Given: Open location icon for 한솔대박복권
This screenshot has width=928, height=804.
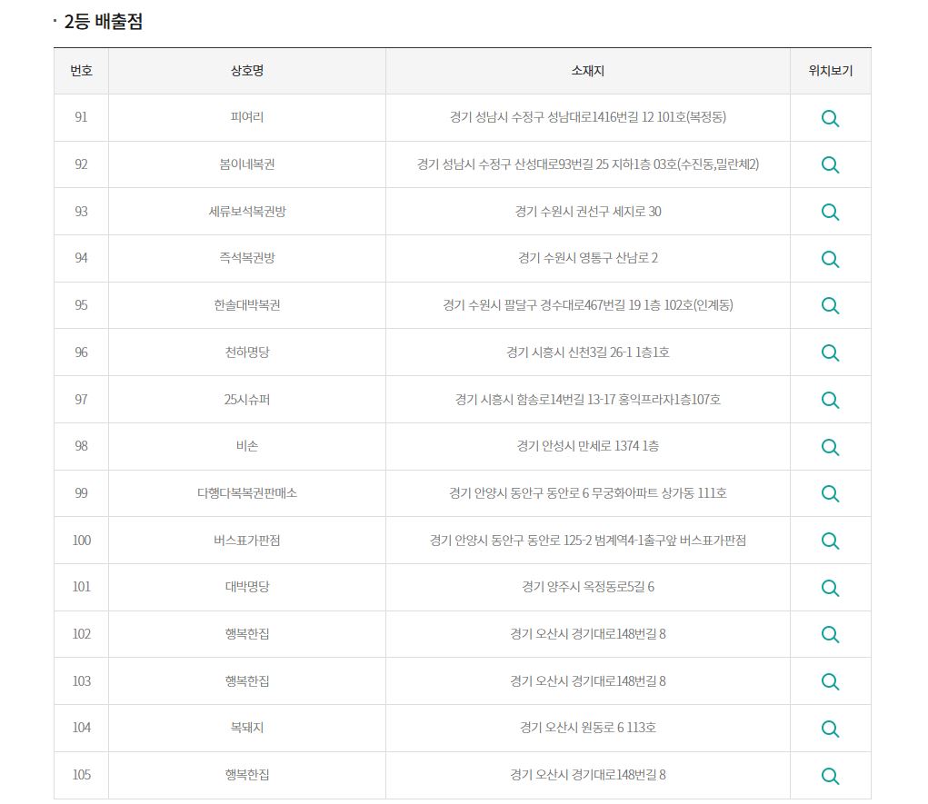Looking at the screenshot, I should click(830, 306).
